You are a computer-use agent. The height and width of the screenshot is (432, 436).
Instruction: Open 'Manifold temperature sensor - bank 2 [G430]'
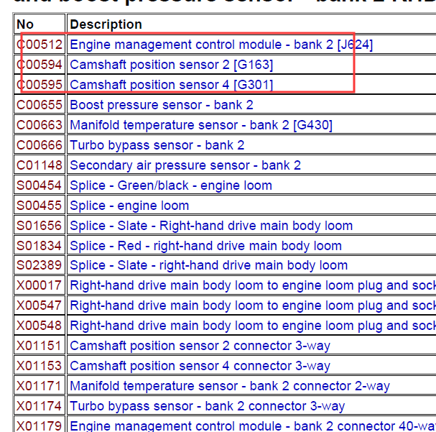click(200, 125)
